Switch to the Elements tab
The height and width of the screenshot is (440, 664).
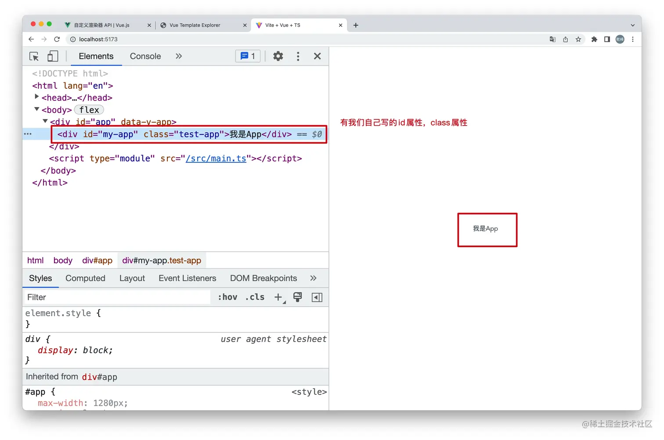pyautogui.click(x=96, y=56)
